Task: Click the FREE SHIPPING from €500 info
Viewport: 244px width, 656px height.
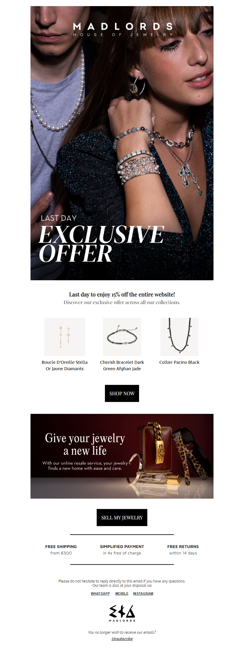Action: point(61,550)
